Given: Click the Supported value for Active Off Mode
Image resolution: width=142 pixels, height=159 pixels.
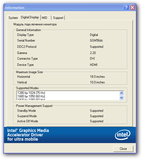Looking at the screenshot, I should [97, 121].
